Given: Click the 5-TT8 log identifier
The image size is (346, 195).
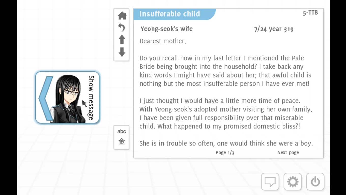Looking at the screenshot, I should 310,13.
